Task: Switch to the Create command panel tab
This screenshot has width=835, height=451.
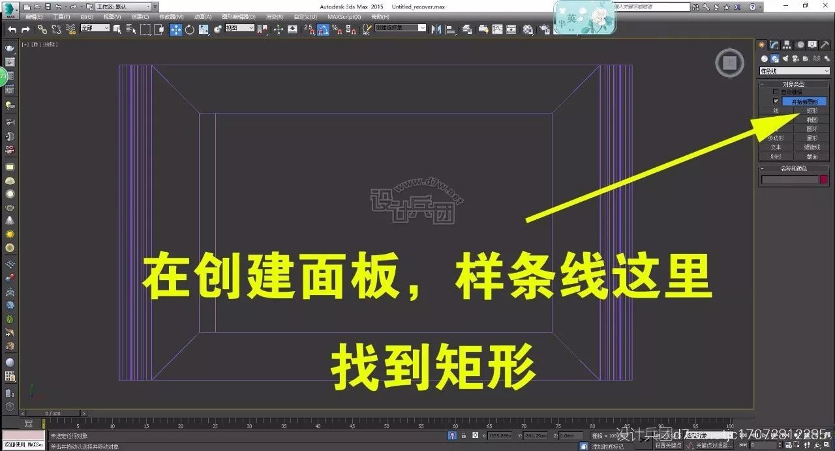Action: tap(761, 44)
